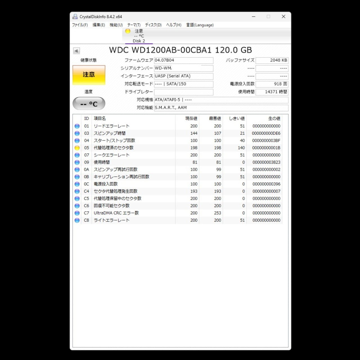
Task: Click yellow caution circle for 代替処理済のセクタ数
Action: point(77,148)
